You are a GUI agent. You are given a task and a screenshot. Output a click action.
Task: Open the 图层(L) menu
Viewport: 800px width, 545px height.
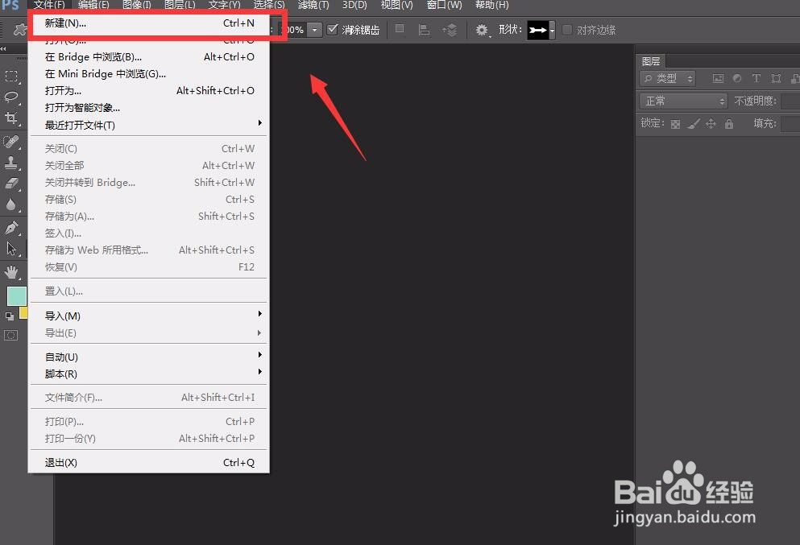click(x=180, y=5)
